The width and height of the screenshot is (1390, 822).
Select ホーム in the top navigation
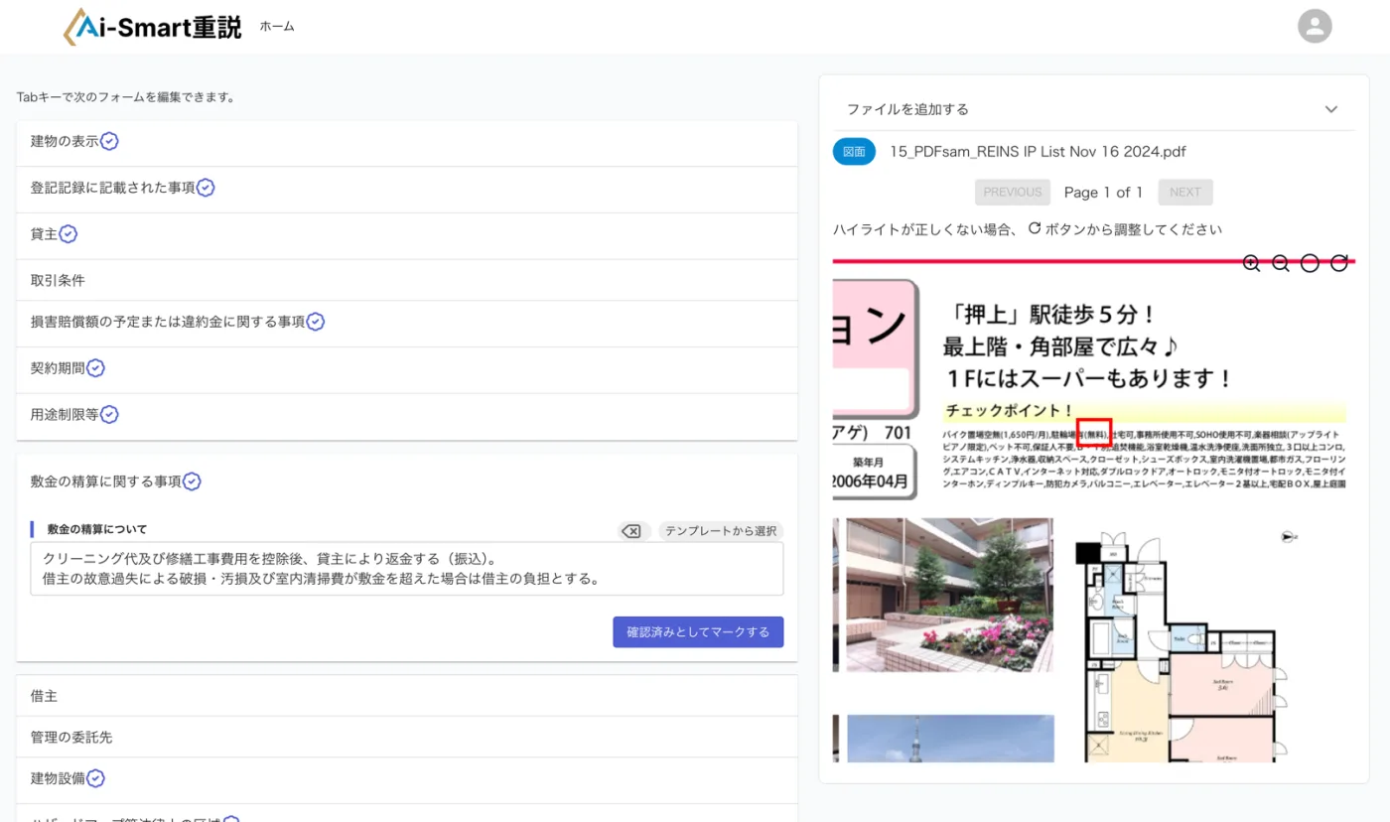pos(275,27)
